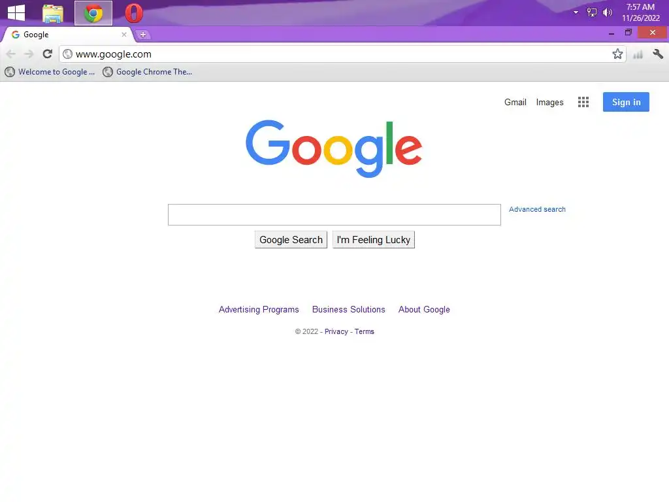Go to Google Images
This screenshot has width=669, height=502.
[549, 103]
